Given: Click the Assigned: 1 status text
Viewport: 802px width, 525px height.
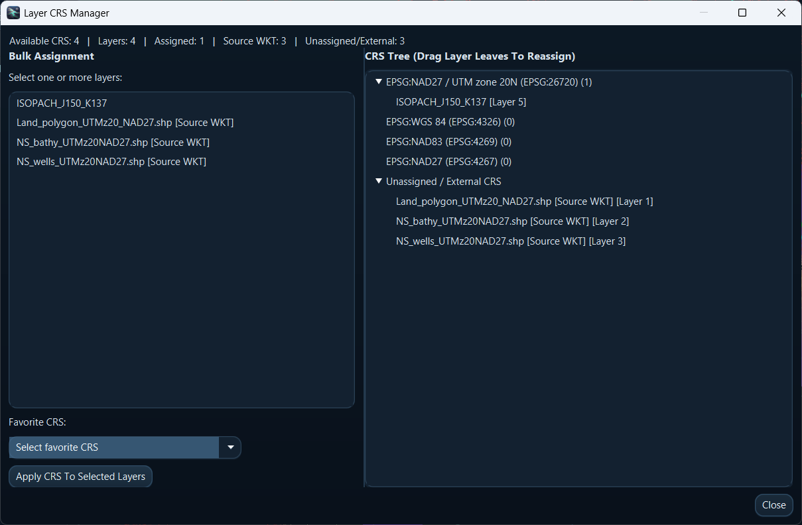Looking at the screenshot, I should tap(179, 41).
